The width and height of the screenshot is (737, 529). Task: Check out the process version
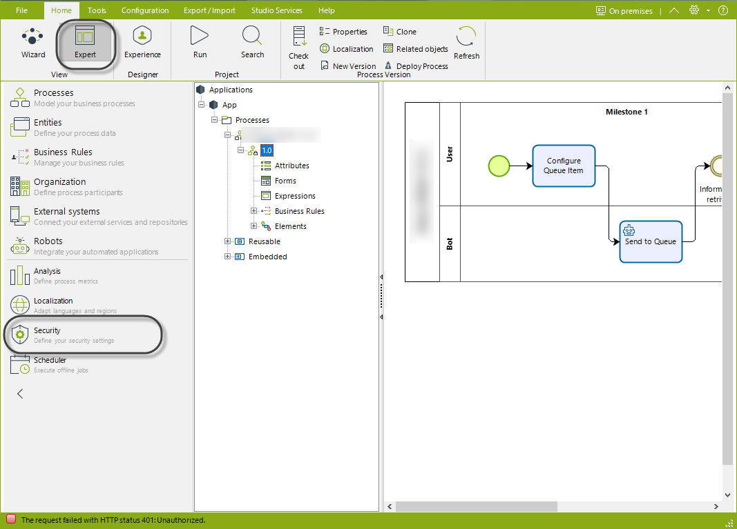[298, 48]
